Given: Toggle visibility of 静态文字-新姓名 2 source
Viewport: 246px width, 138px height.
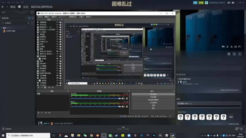Looking at the screenshot, I should (58, 54).
